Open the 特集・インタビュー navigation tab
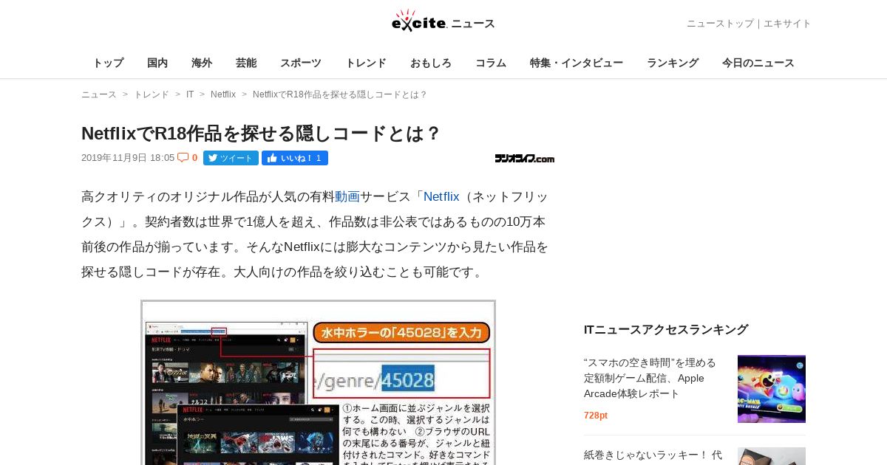The image size is (887, 465). pos(577,63)
